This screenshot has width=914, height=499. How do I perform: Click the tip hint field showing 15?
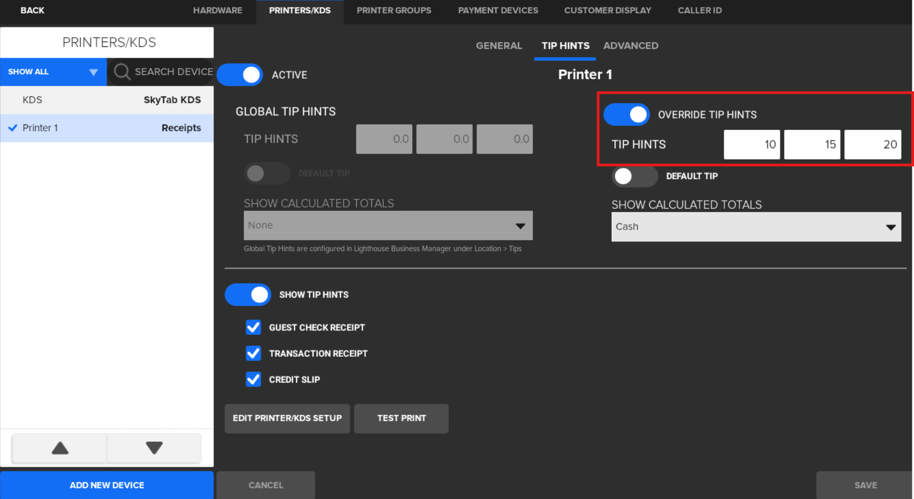point(812,144)
